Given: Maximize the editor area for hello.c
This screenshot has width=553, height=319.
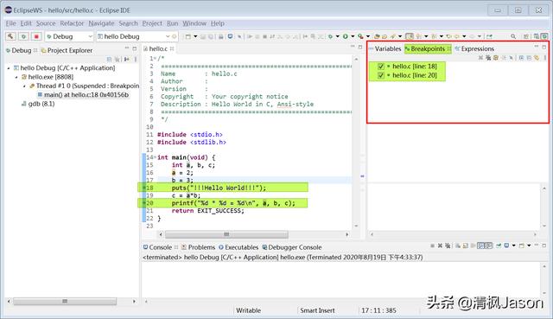Looking at the screenshot, I should [x=360, y=47].
